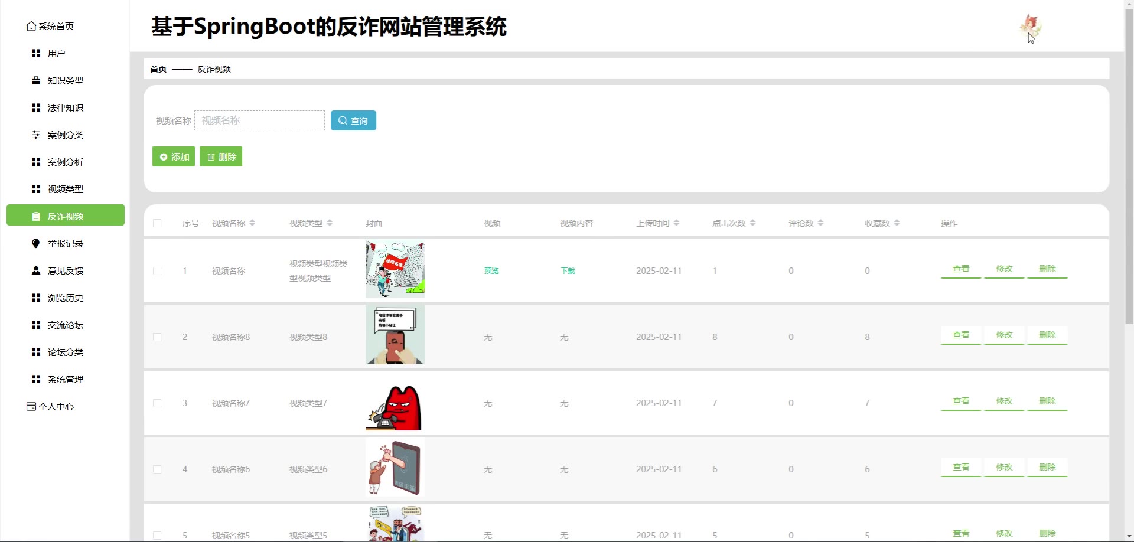This screenshot has height=542, width=1134.
Task: Click the 首页 breadcrumb link
Action: 158,69
